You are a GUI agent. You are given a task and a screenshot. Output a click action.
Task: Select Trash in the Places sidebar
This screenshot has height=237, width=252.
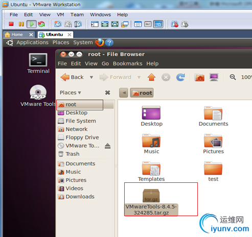(85, 154)
